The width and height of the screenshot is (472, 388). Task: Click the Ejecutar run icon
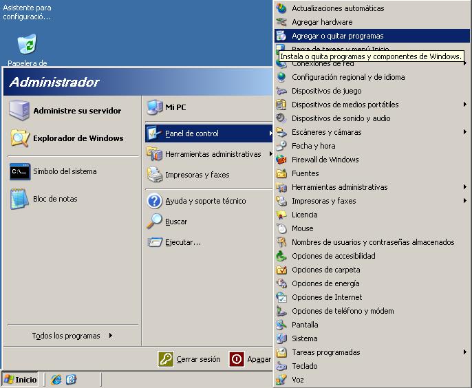coord(155,242)
